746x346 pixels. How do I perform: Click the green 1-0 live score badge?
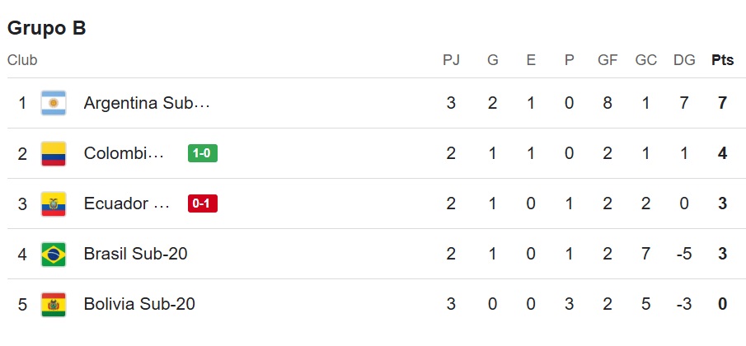click(x=203, y=153)
